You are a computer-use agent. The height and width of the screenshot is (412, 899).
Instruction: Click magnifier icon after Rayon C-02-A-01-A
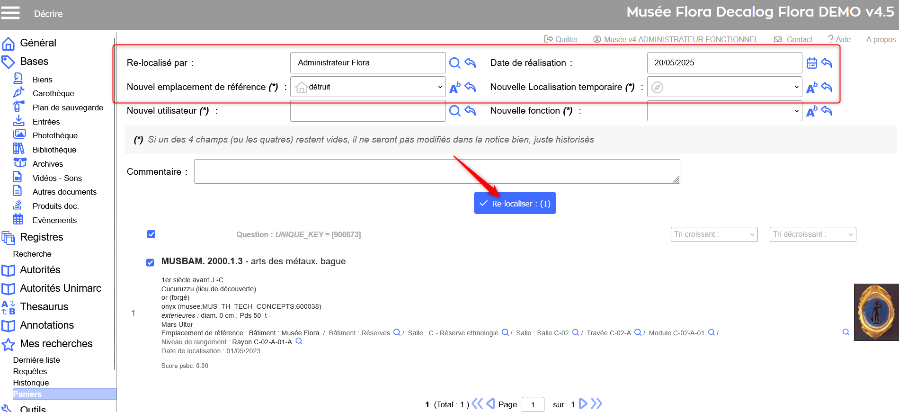coord(299,341)
